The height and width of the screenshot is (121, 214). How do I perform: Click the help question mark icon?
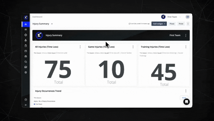(x=26, y=100)
